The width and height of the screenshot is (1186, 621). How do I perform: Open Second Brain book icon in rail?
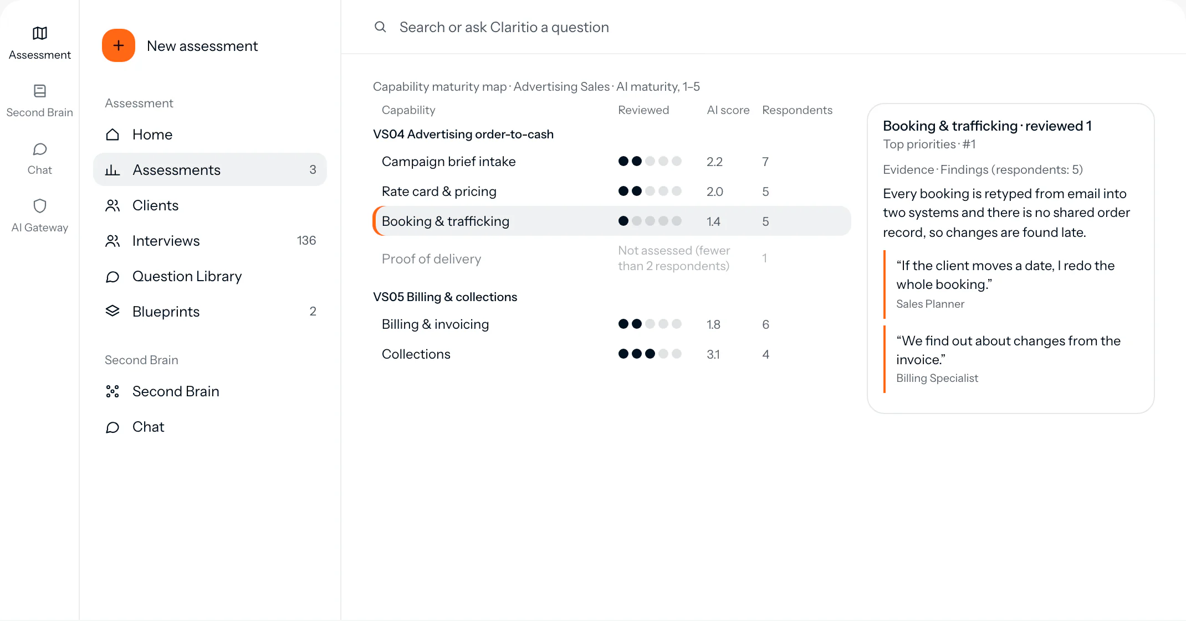point(40,91)
